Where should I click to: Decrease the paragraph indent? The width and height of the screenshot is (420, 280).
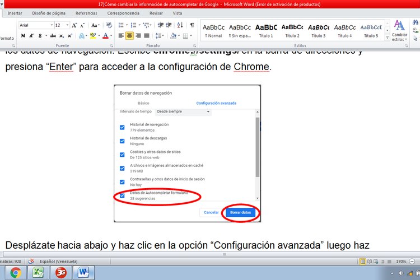161,25
